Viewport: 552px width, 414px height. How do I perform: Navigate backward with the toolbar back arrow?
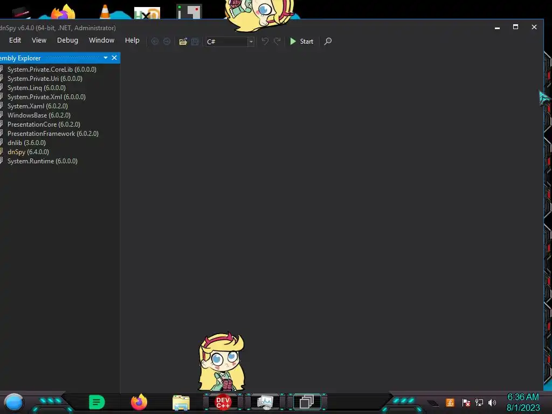click(155, 42)
